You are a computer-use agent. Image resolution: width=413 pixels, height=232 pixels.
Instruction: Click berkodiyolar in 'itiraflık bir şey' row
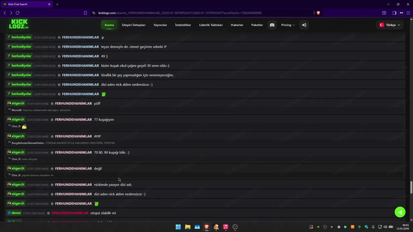(19, 75)
